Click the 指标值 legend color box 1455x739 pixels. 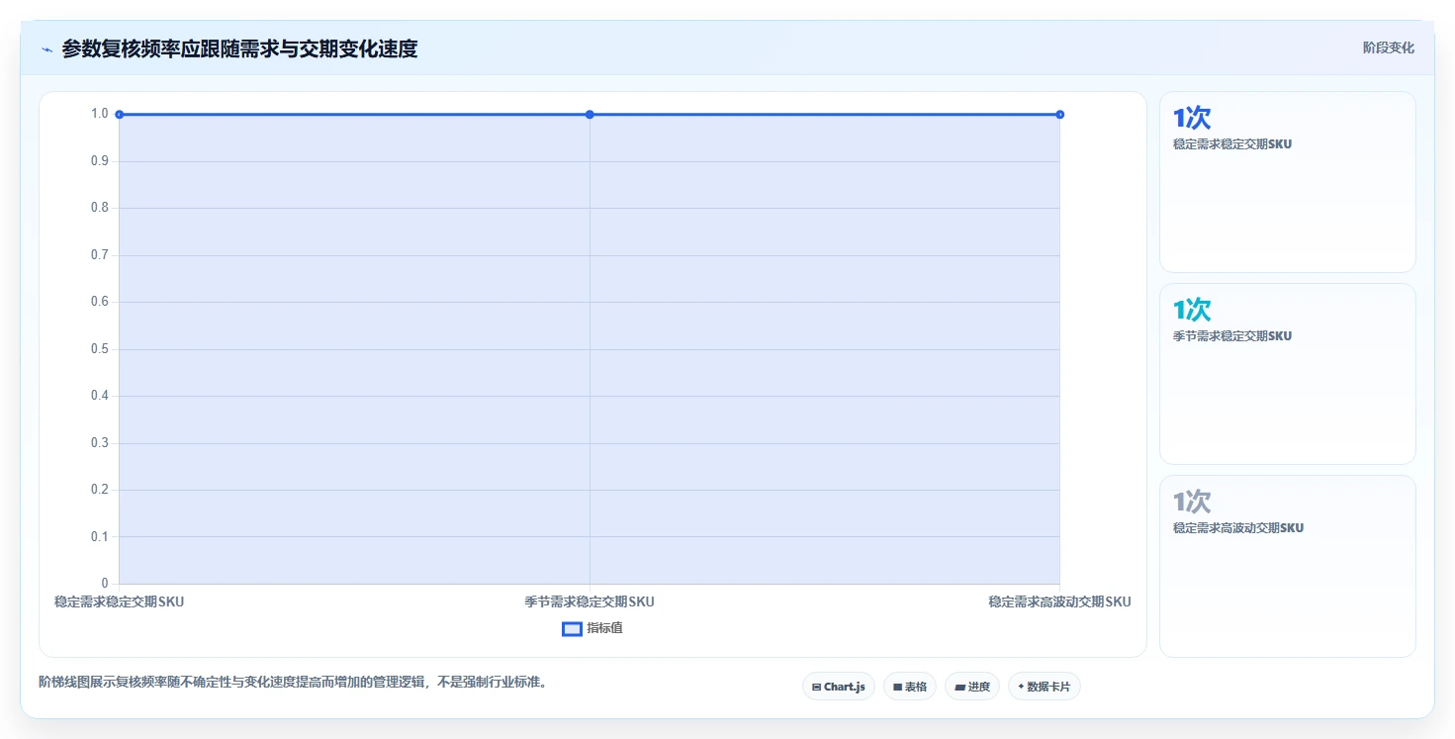pos(572,628)
